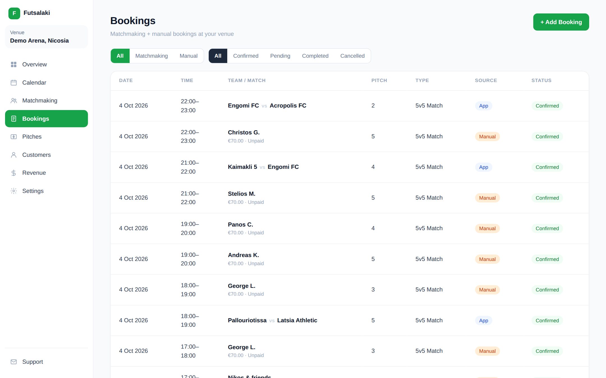Click the PITCH column header
Viewport: 606px width, 378px height.
pos(379,81)
